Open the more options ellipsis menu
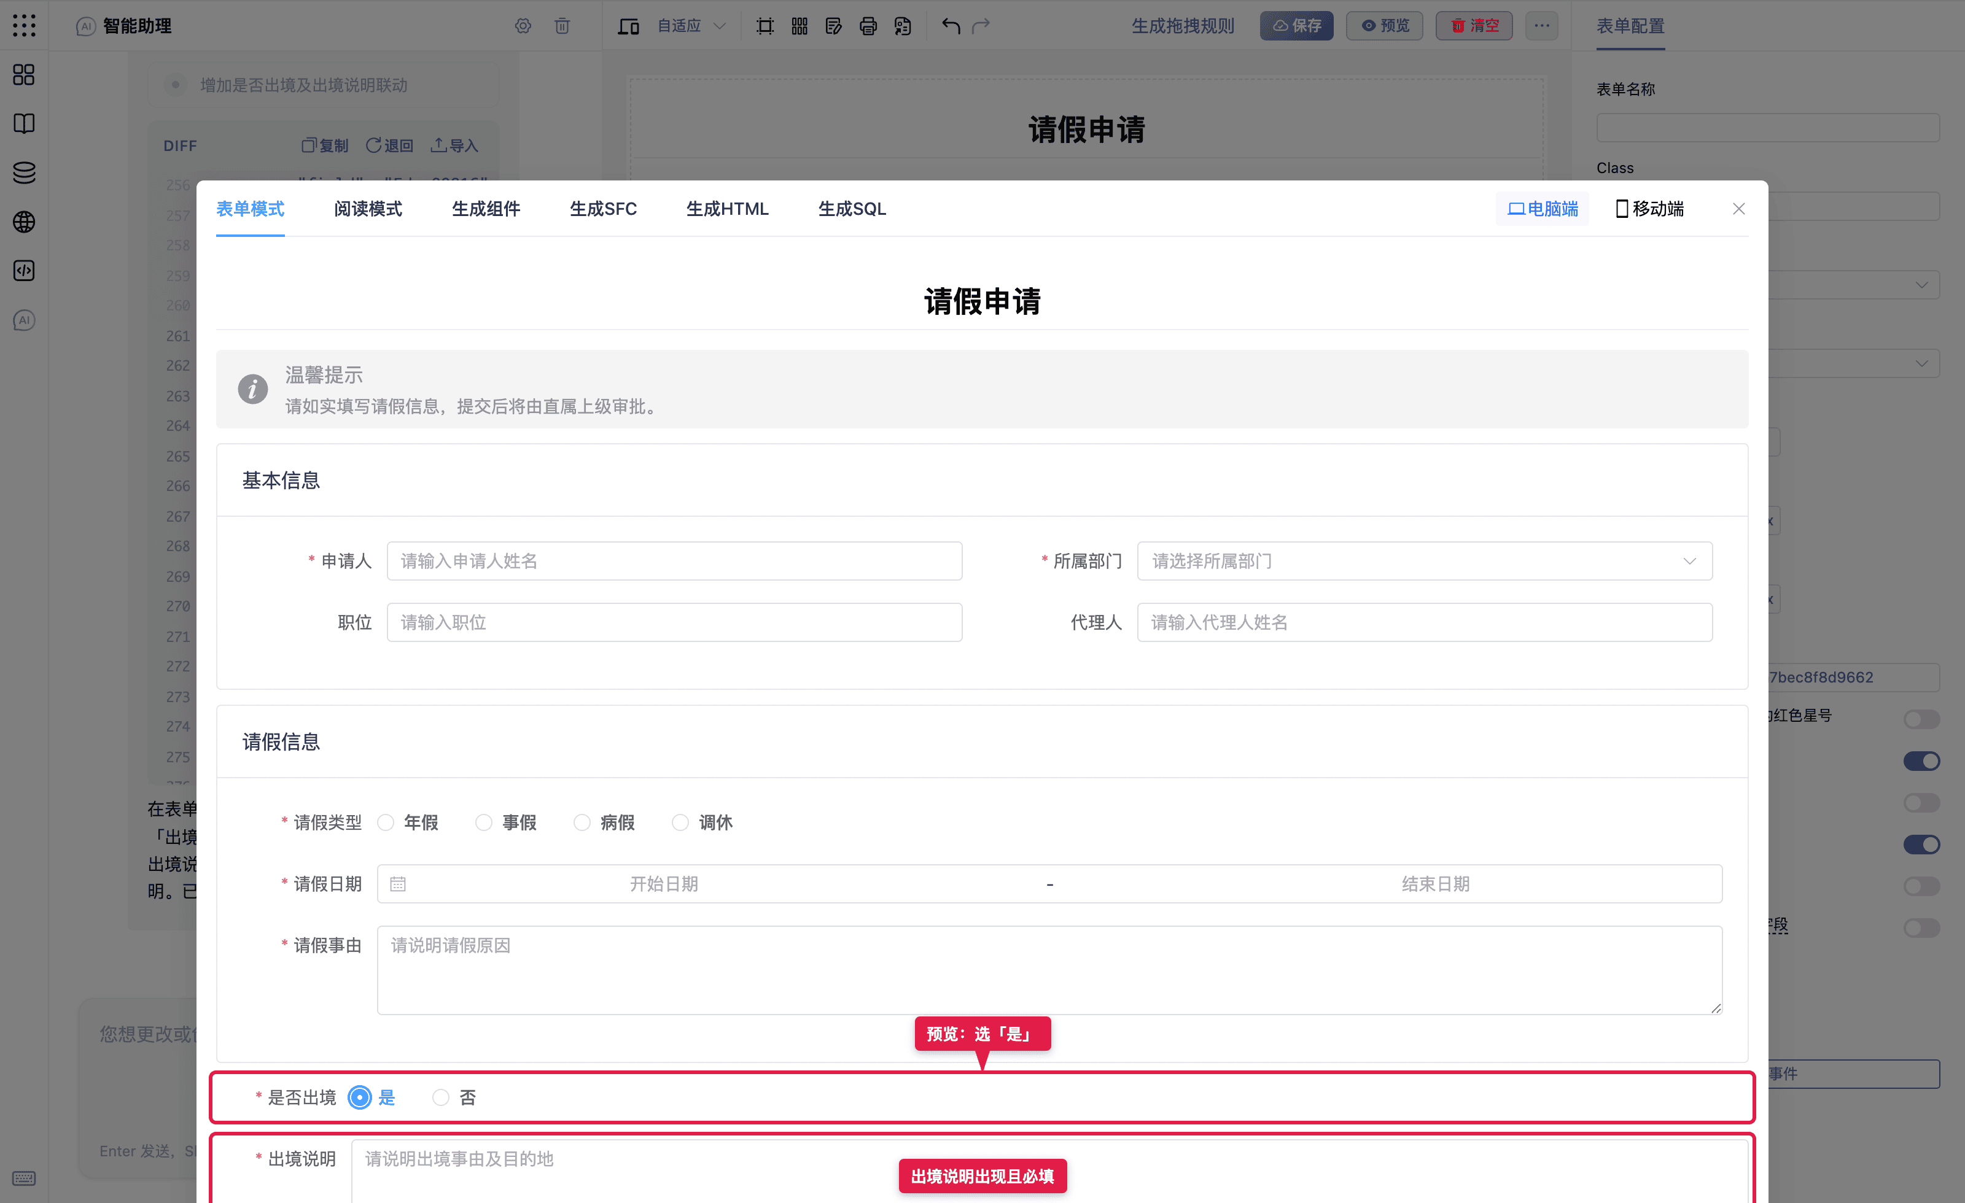The width and height of the screenshot is (1965, 1203). click(x=1541, y=26)
